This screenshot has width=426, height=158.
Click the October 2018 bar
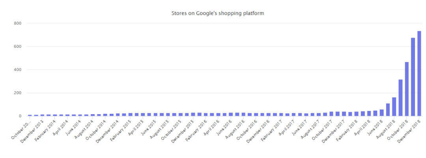click(406, 89)
